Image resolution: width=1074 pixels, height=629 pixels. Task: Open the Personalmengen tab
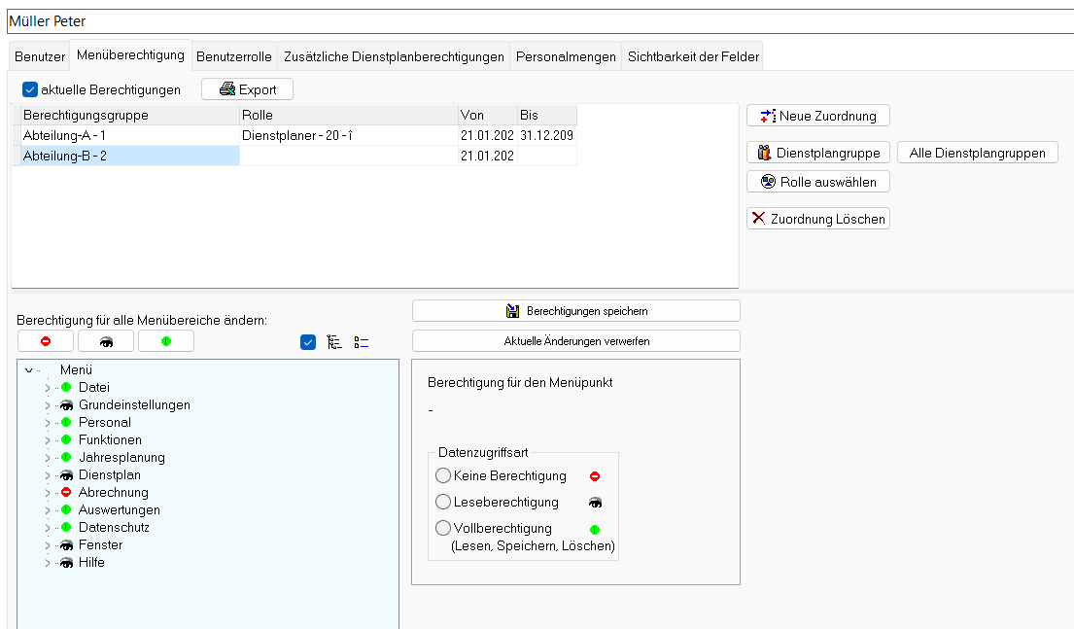pos(567,56)
